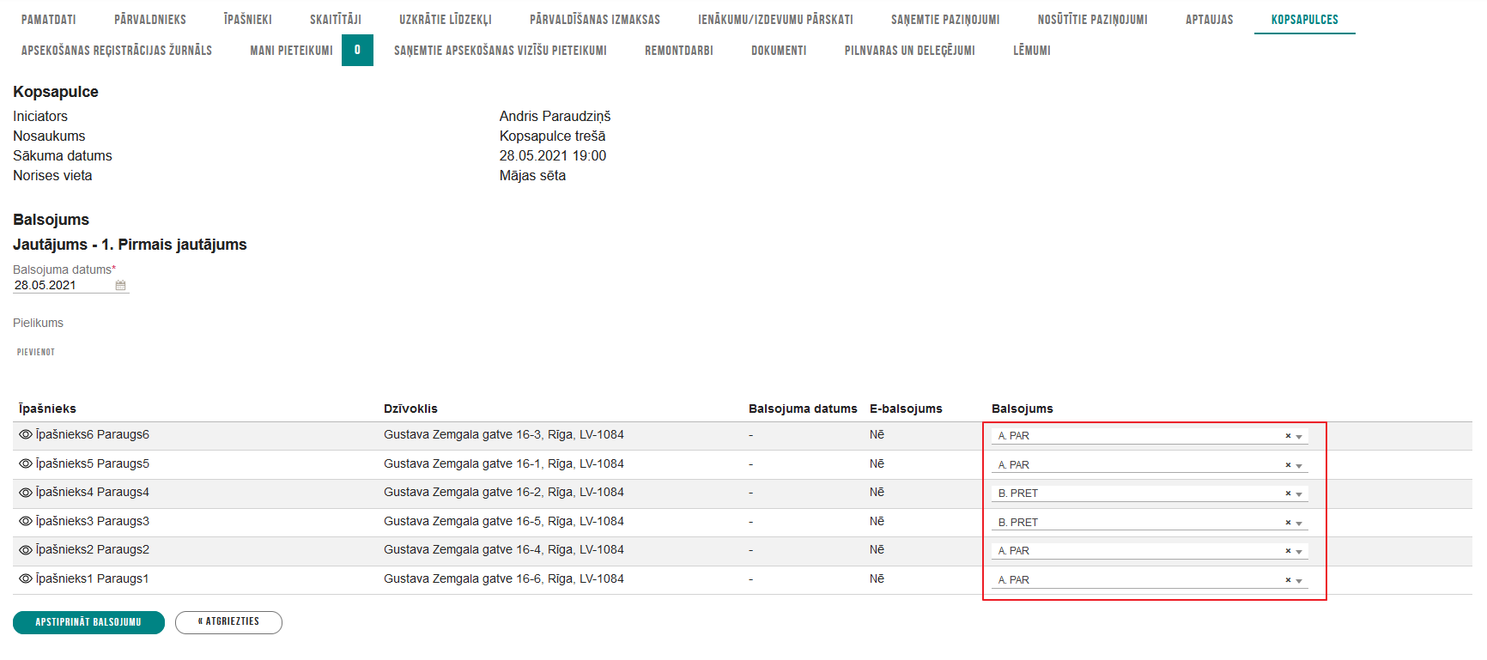Open the Mani pieteikumi tab
This screenshot has width=1487, height=660.
pos(291,51)
